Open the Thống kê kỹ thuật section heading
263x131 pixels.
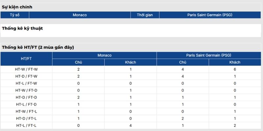click(22, 28)
